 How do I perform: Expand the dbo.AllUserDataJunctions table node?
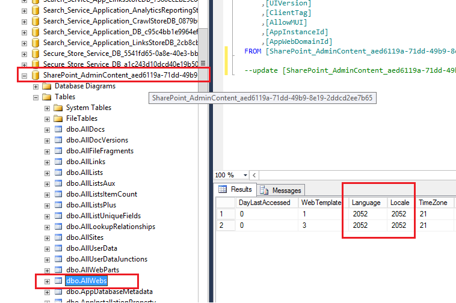pyautogui.click(x=47, y=260)
